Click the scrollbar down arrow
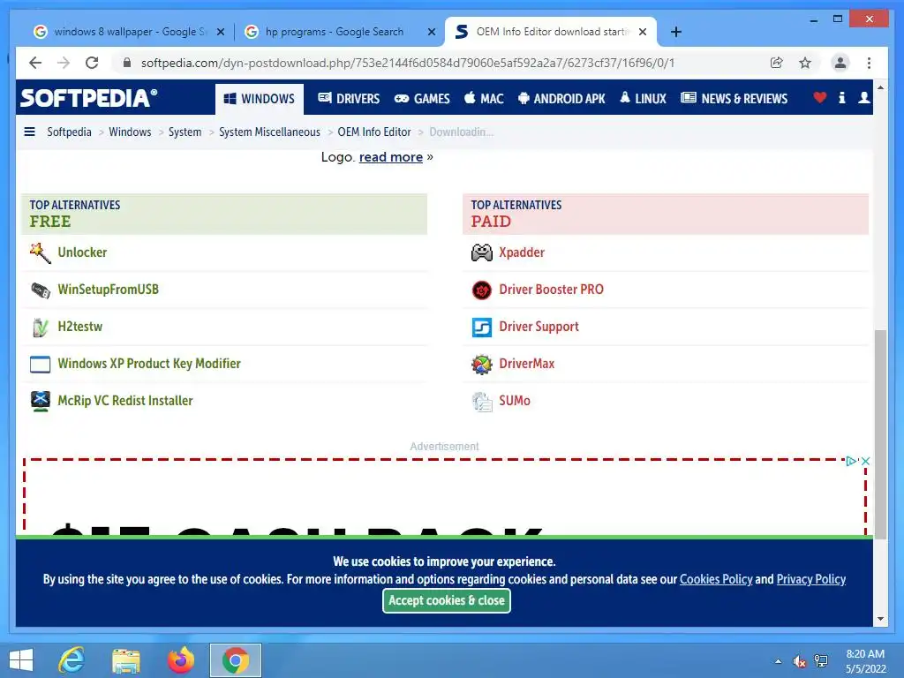The width and height of the screenshot is (904, 678). point(880,619)
